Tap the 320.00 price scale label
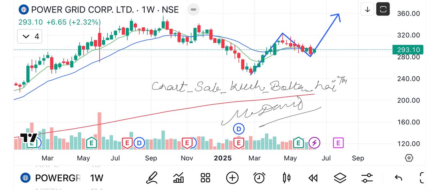432x190 pixels. [408, 35]
